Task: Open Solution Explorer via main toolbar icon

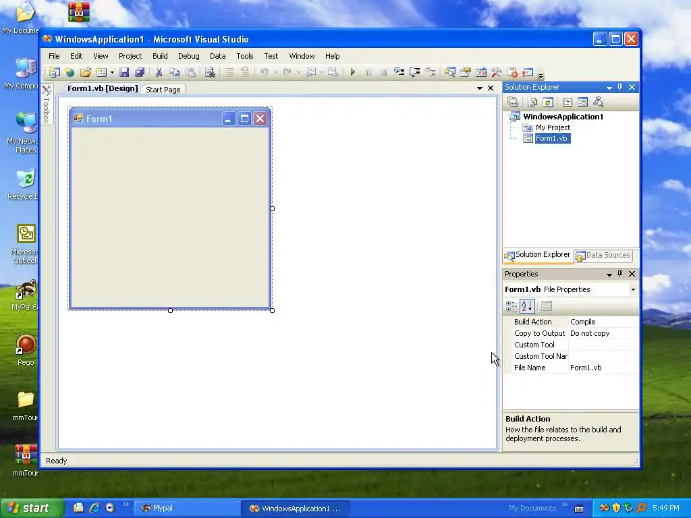Action: (450, 72)
